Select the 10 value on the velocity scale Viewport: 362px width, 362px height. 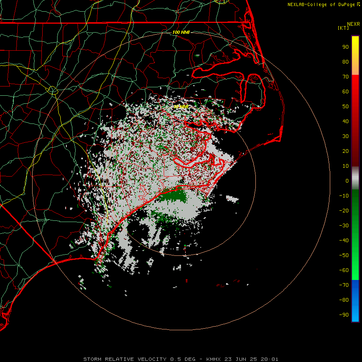point(346,166)
